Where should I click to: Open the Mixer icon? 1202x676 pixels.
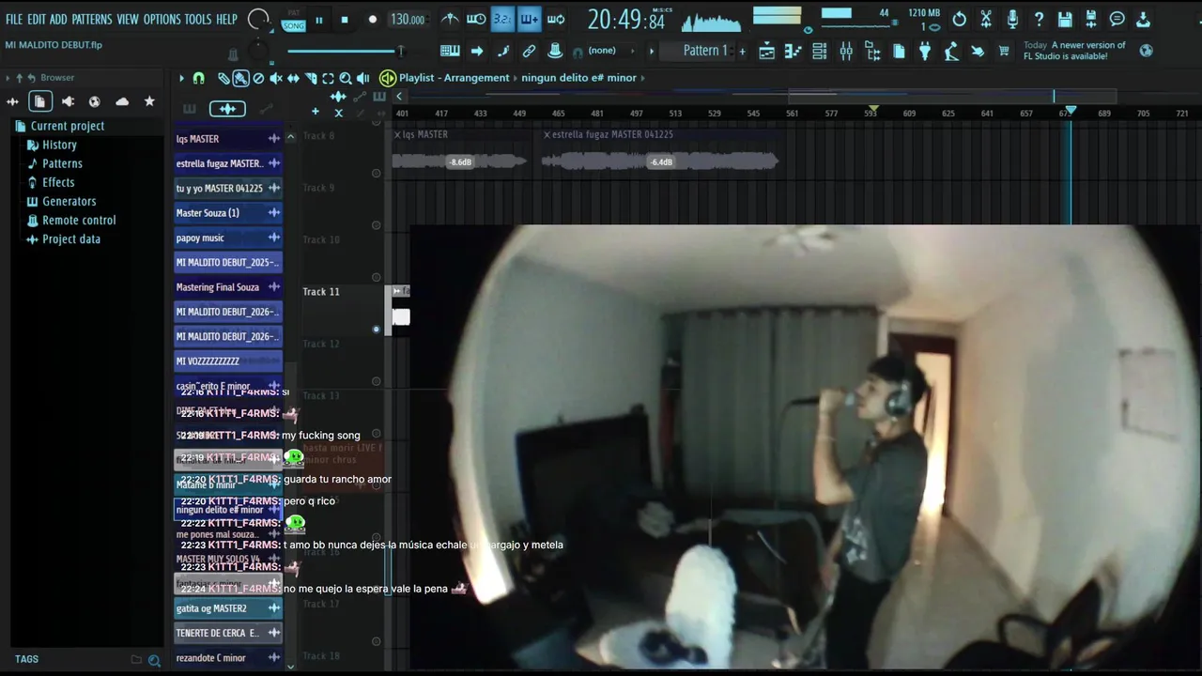[x=846, y=52]
